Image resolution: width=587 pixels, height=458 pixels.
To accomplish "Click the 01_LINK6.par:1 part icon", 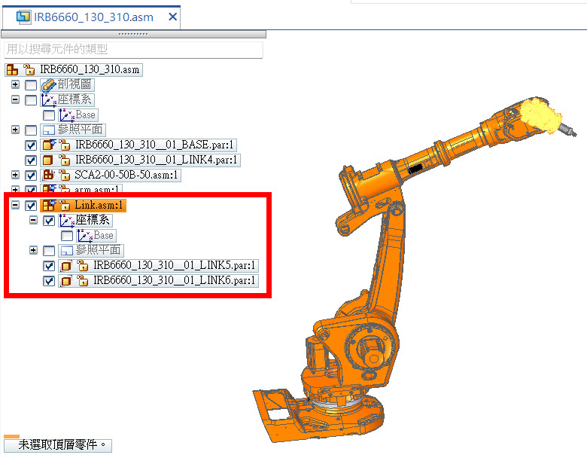I will point(66,281).
